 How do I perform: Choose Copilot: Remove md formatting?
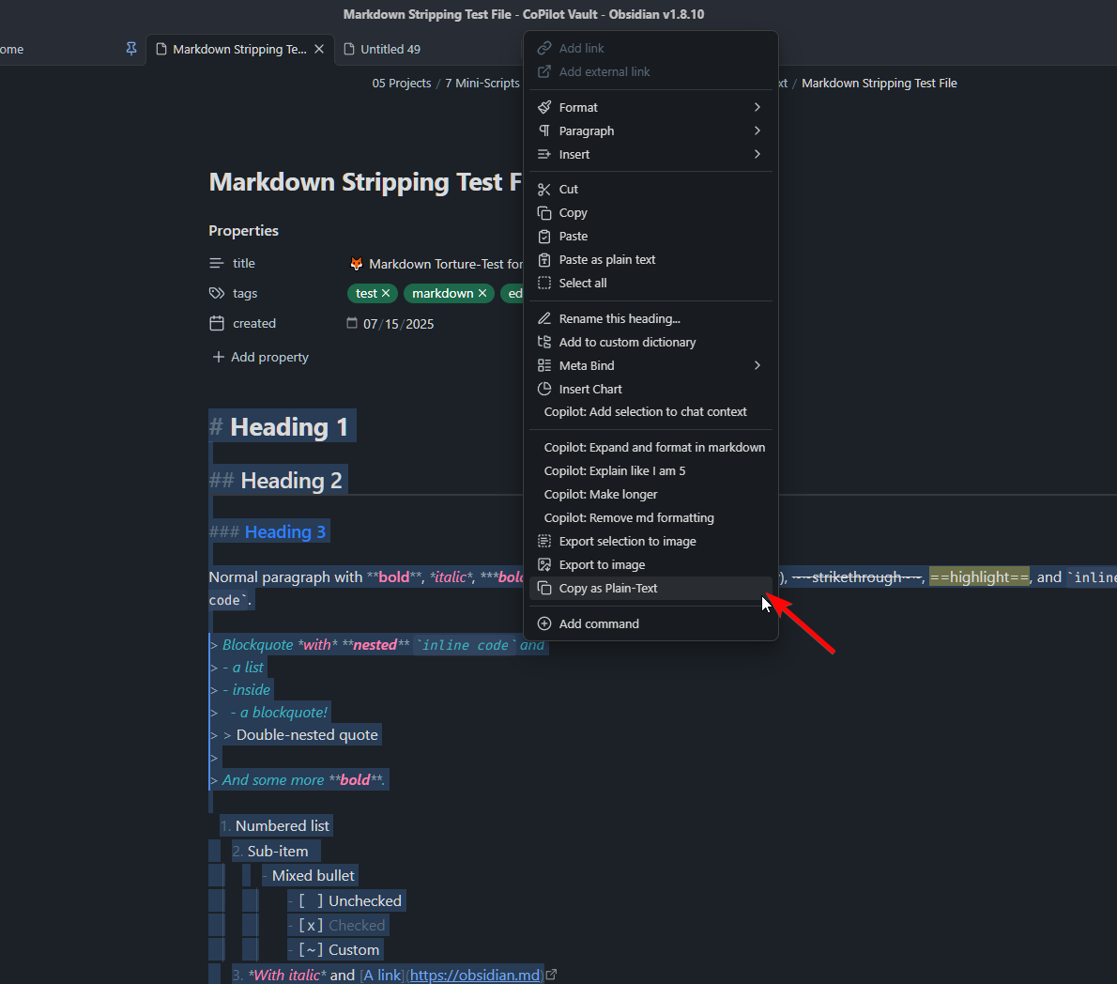(651, 518)
